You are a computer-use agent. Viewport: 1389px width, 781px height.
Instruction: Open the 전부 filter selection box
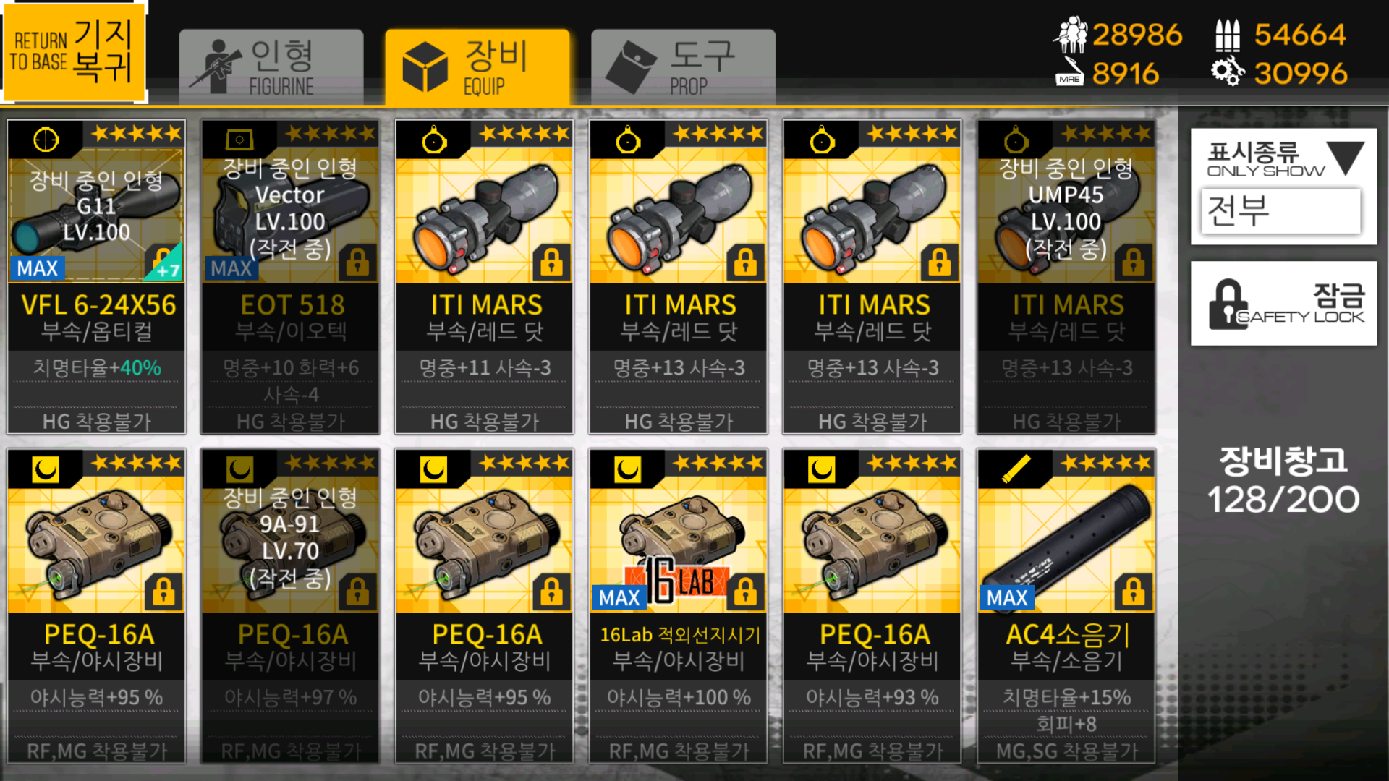click(x=1280, y=211)
